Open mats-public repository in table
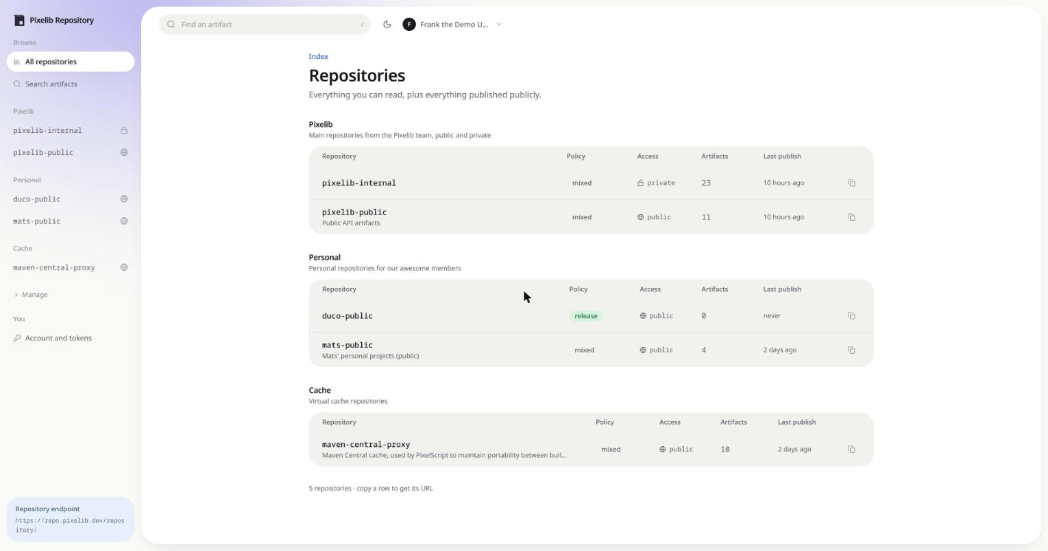1048x551 pixels. 347,345
